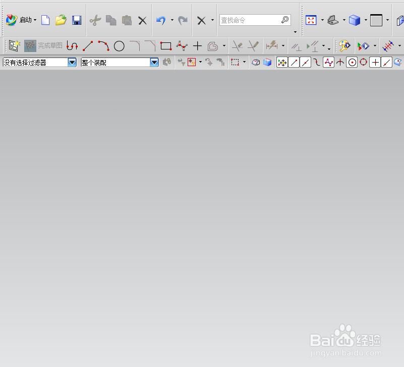Click the Delete X icon beside Paste

click(142, 20)
